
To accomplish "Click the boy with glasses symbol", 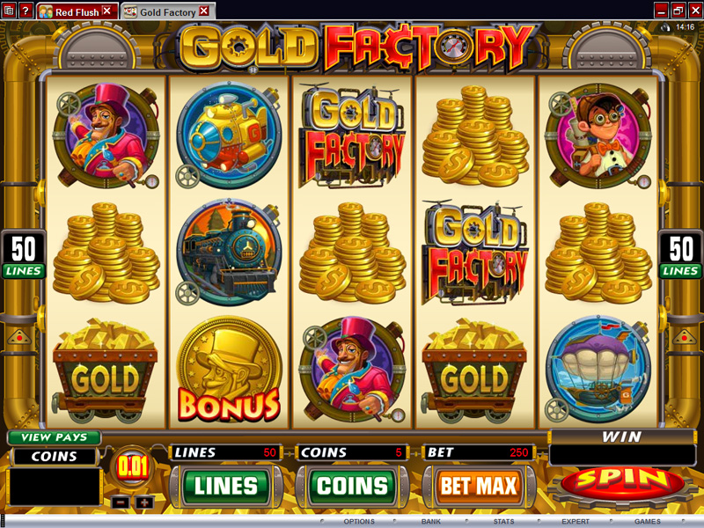I will tap(598, 136).
